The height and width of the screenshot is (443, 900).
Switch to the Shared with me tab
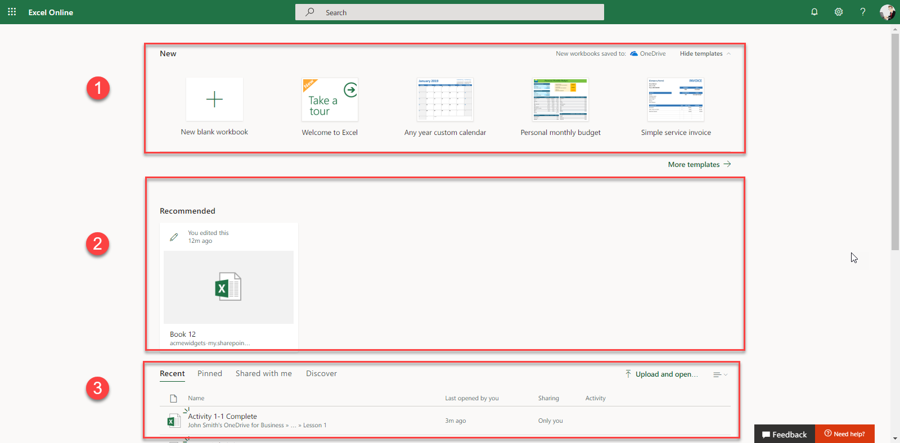pyautogui.click(x=264, y=373)
